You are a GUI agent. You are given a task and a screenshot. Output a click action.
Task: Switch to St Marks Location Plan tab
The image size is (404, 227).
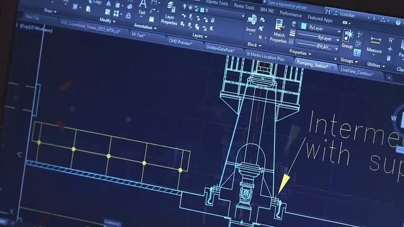(265, 56)
